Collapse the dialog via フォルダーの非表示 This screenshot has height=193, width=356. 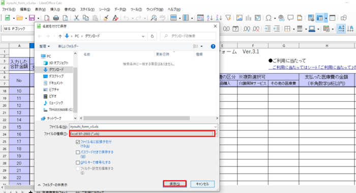(53, 185)
